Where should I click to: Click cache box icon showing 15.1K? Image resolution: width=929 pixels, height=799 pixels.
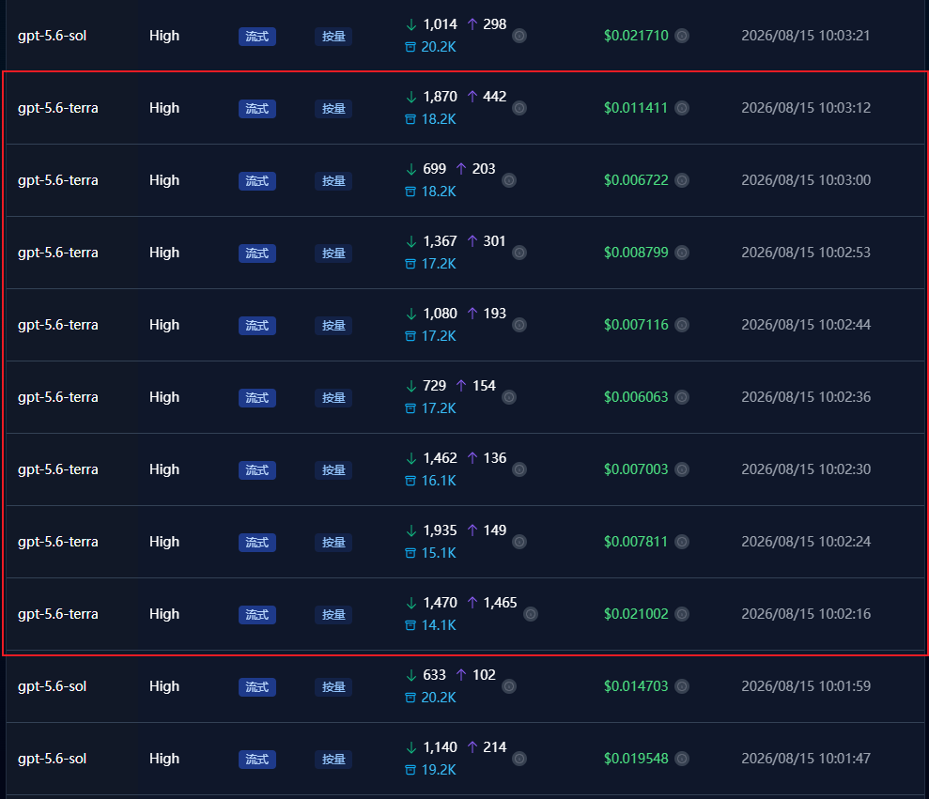(x=410, y=553)
